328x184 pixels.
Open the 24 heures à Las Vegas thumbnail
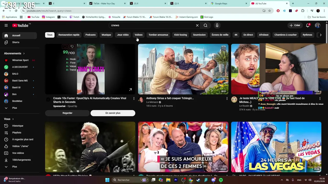point(276,147)
